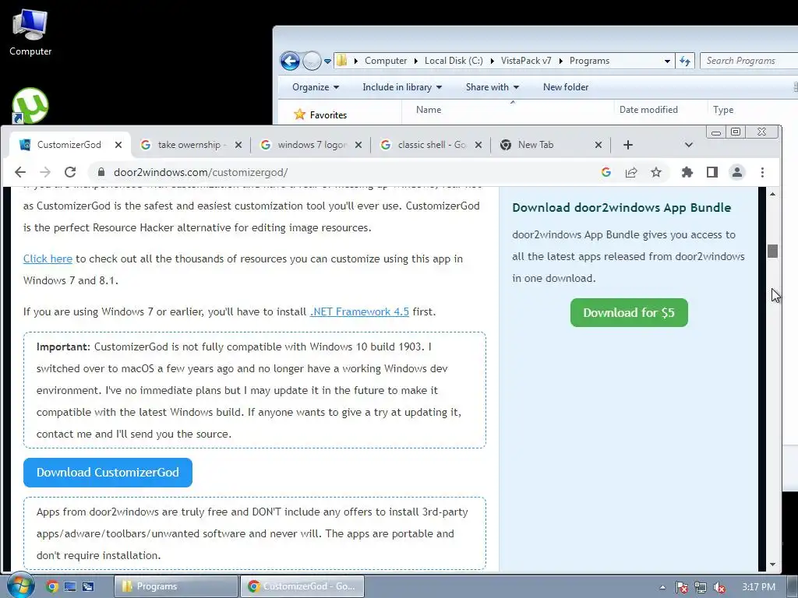Click New folder in Explorer toolbar

566,87
